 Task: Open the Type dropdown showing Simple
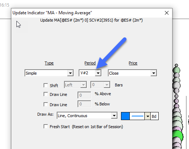coord(49,73)
